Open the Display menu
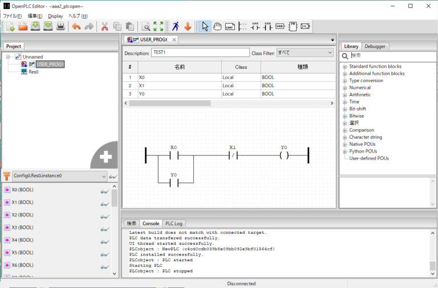The height and width of the screenshot is (288, 438). 55,16
